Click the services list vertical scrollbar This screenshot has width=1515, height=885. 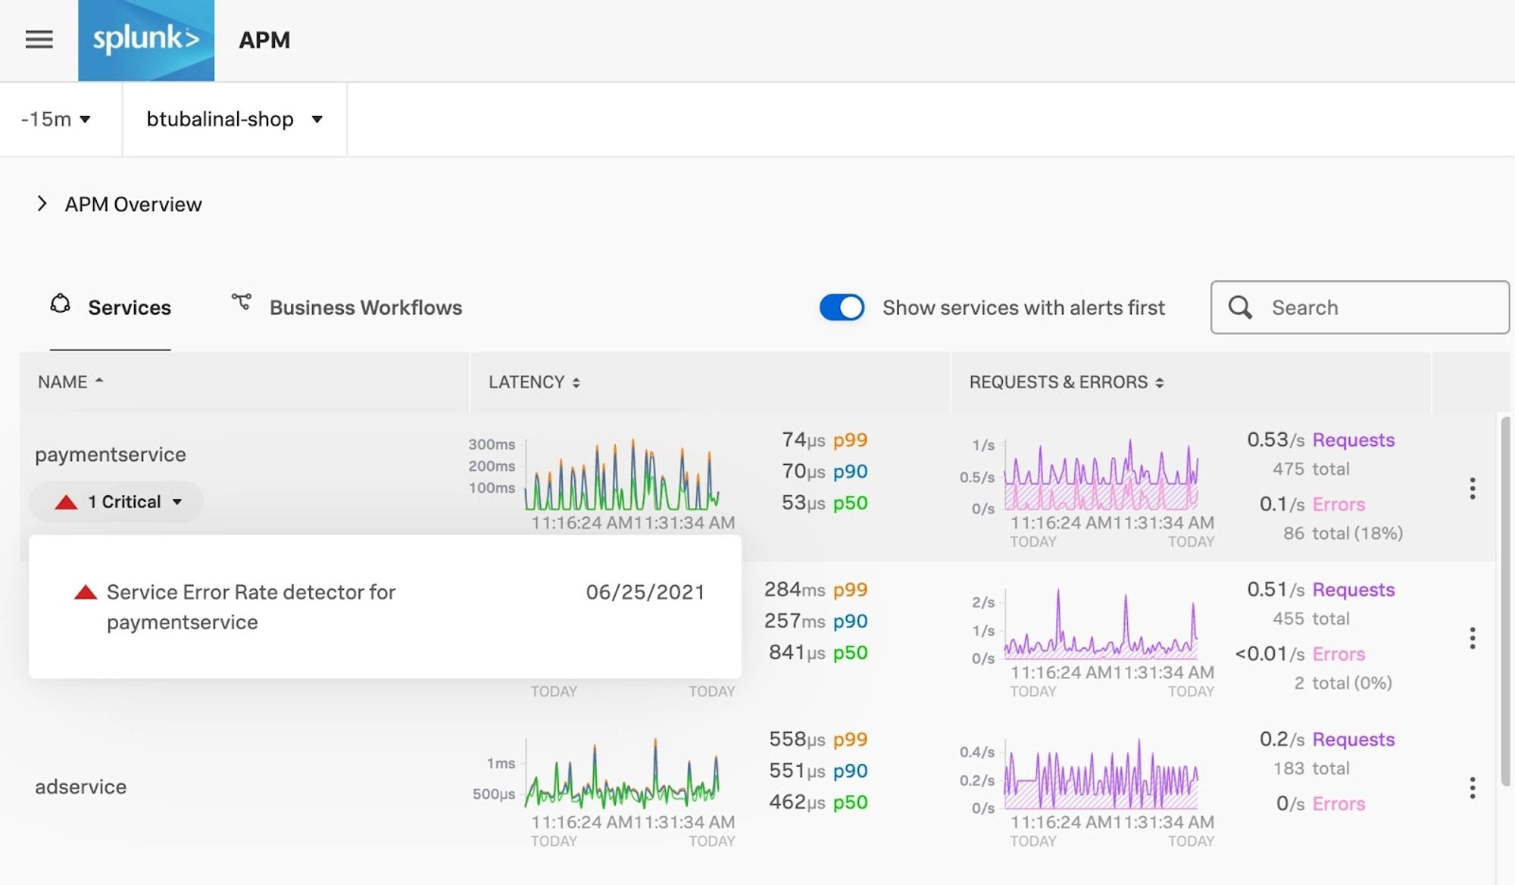(x=1505, y=602)
